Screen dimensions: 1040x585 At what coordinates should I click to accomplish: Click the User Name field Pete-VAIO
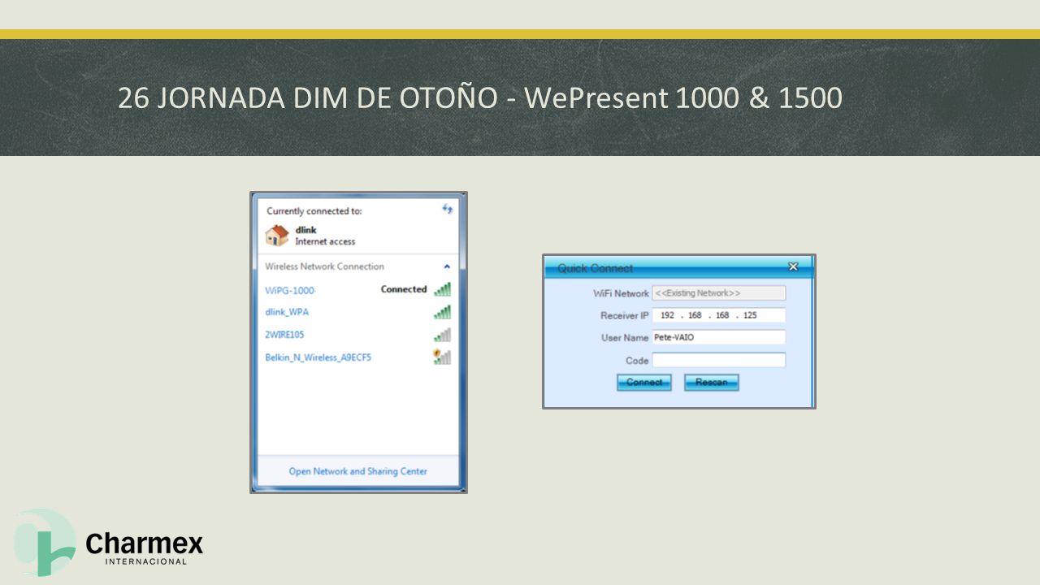pos(719,337)
